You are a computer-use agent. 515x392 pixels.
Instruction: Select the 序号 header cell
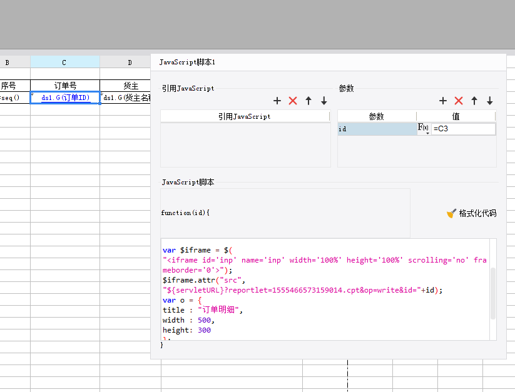[x=15, y=86]
